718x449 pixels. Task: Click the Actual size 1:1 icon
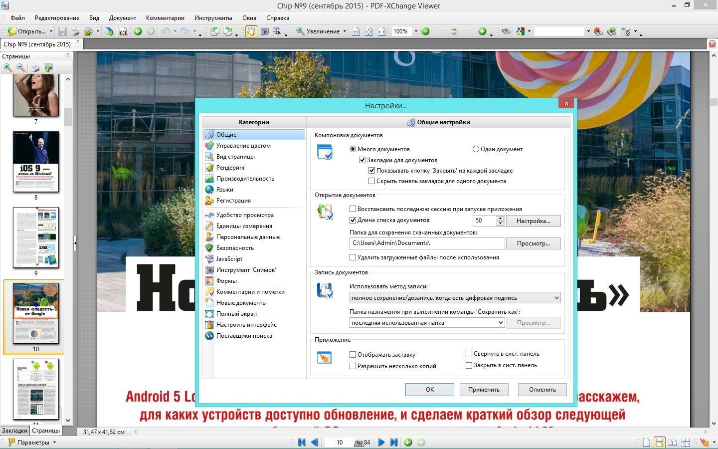[x=356, y=31]
